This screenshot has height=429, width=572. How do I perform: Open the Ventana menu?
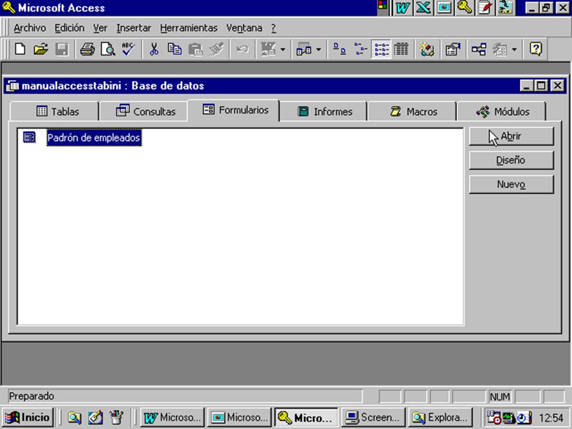[x=244, y=28]
